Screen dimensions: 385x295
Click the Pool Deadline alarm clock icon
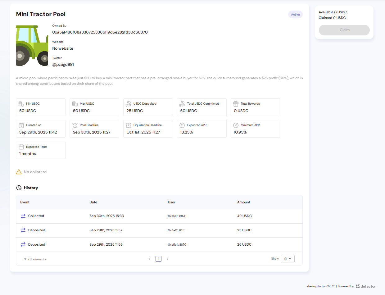[75, 125]
